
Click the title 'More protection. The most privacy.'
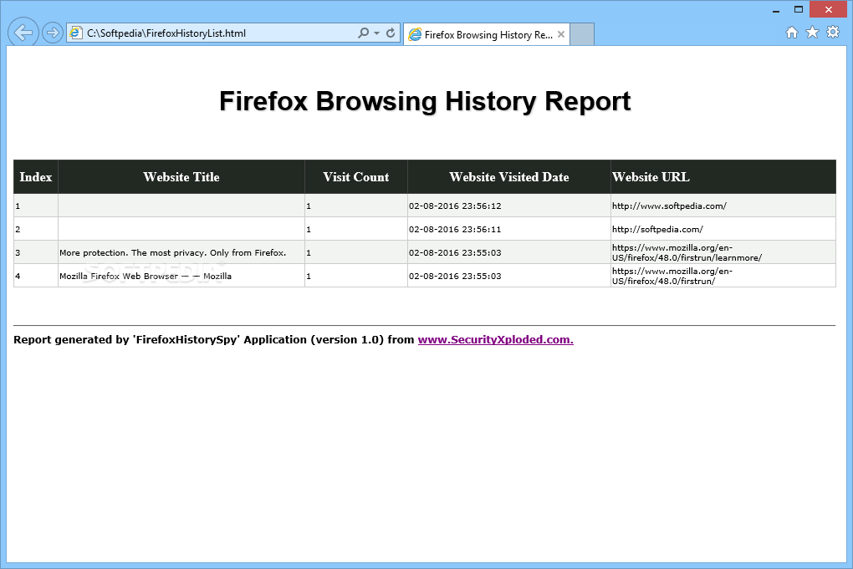172,252
